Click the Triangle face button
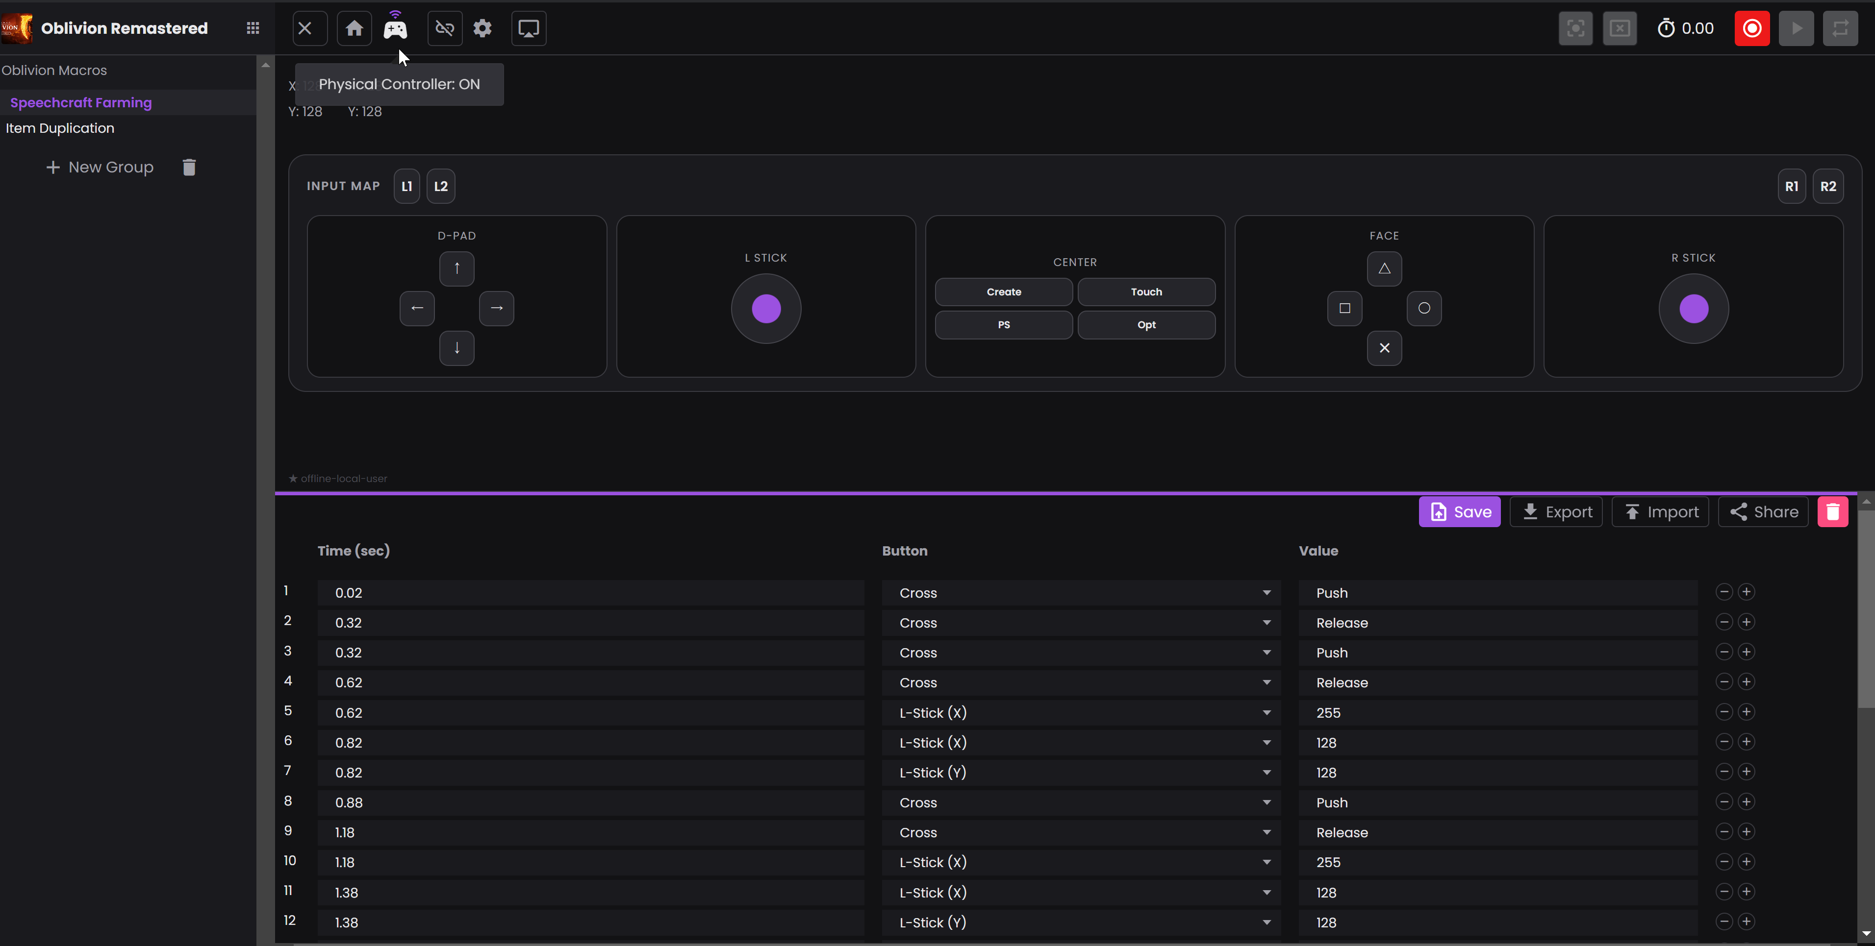The image size is (1875, 946). pos(1384,268)
